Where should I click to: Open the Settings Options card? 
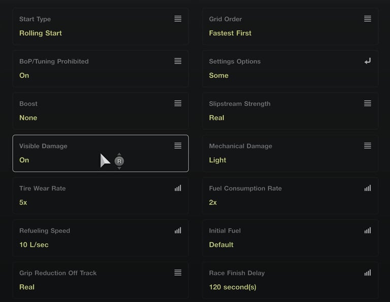pyautogui.click(x=290, y=69)
